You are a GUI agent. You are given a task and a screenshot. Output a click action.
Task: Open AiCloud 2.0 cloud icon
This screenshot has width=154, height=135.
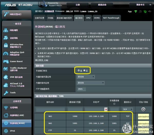[x=6, y=85]
